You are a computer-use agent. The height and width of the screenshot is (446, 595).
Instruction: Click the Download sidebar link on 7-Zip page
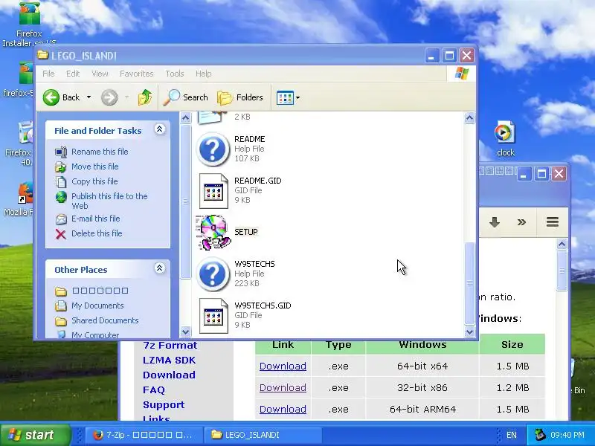point(170,375)
